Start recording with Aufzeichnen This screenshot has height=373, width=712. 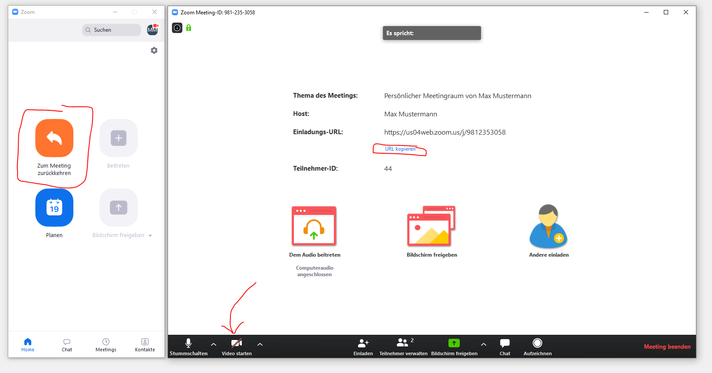[x=537, y=347]
